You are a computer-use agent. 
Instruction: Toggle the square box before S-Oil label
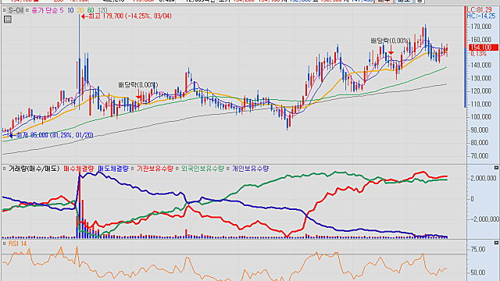pyautogui.click(x=4, y=10)
